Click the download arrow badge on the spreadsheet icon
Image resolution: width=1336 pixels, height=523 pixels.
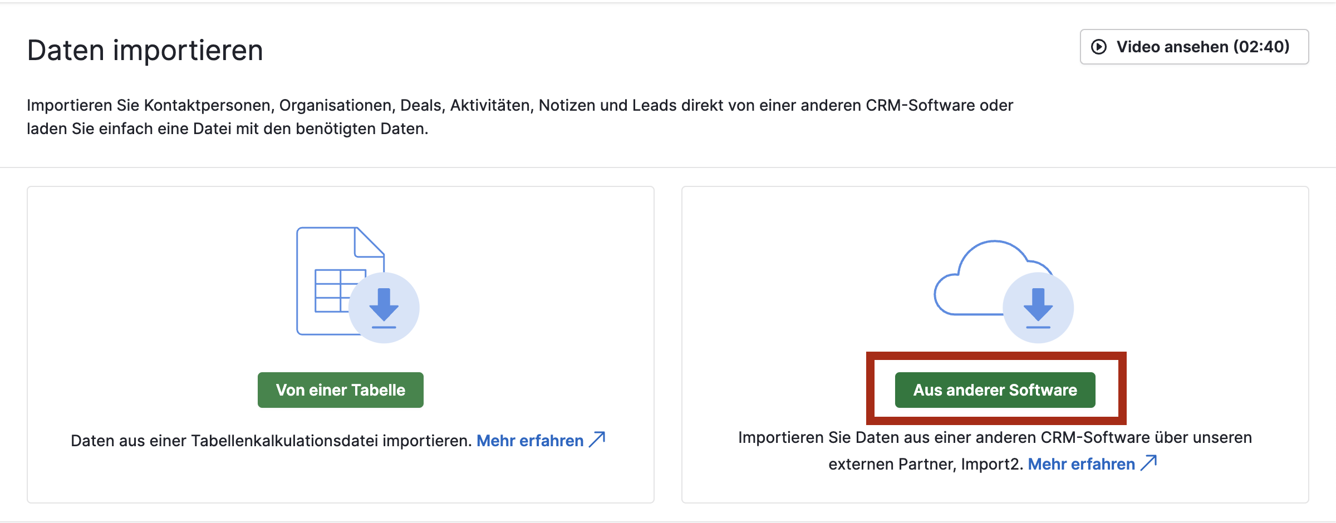(384, 308)
